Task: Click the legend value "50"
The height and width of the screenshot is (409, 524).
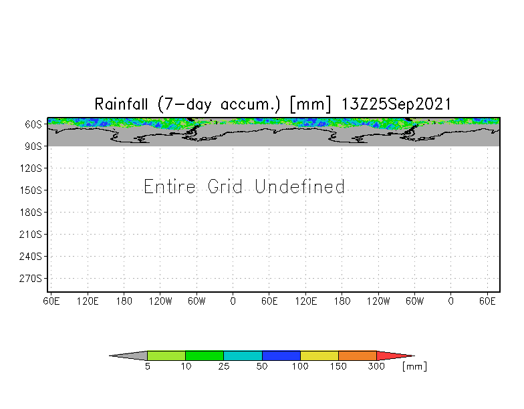Action: click(x=262, y=366)
